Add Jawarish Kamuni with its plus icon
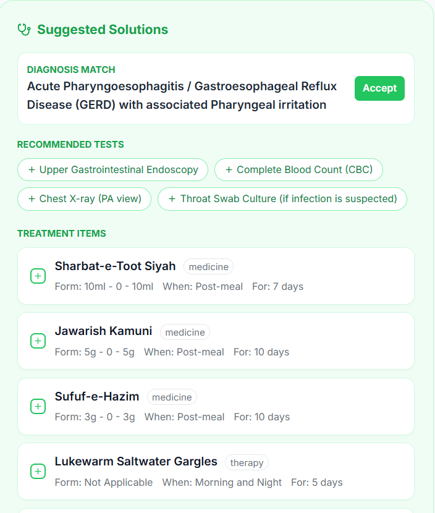This screenshot has width=435, height=513. point(38,341)
